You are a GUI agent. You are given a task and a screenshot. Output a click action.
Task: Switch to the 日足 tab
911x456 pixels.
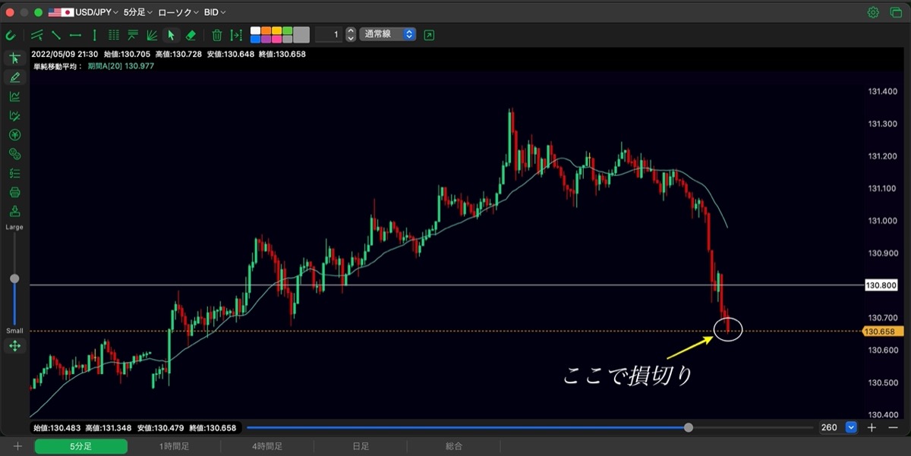[361, 447]
